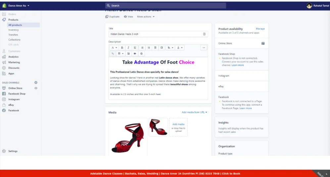Insert an image into the description
Image resolution: width=330 pixels, height=177 pixels.
[128, 53]
